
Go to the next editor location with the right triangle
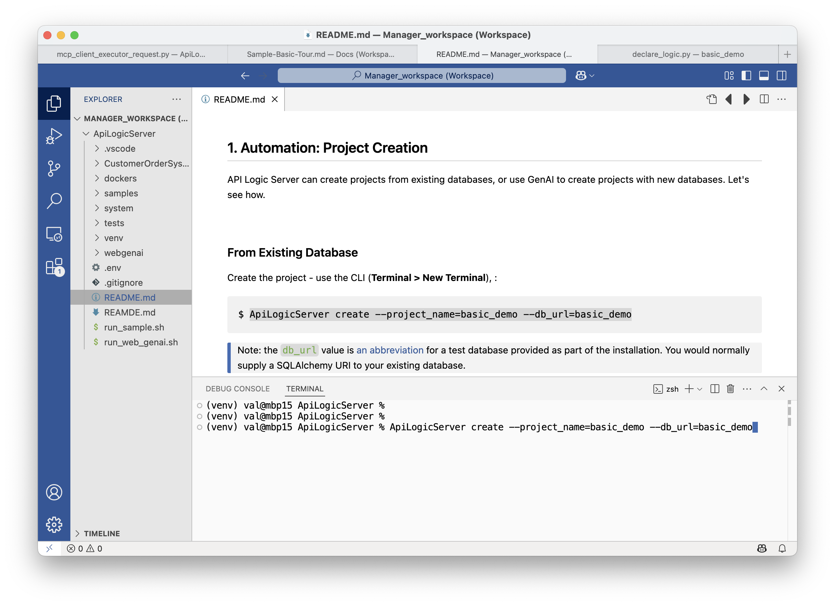pyautogui.click(x=746, y=99)
